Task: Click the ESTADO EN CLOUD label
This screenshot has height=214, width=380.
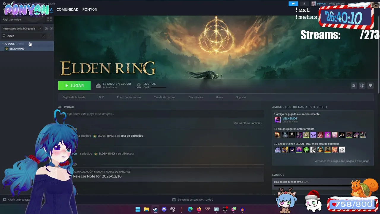Action: (117, 84)
